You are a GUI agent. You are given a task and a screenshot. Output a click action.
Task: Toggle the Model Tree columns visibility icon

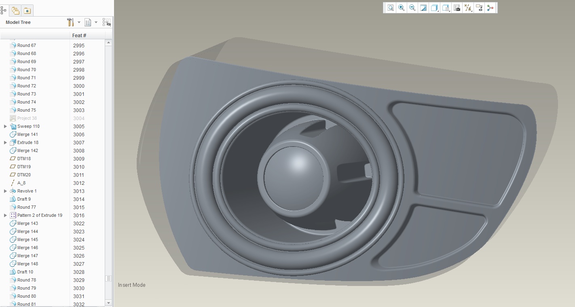point(106,22)
